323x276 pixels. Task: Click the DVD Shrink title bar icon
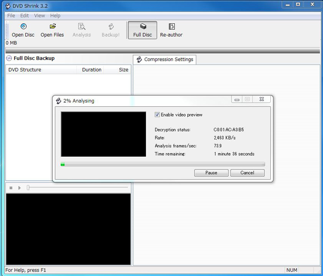pos(7,6)
